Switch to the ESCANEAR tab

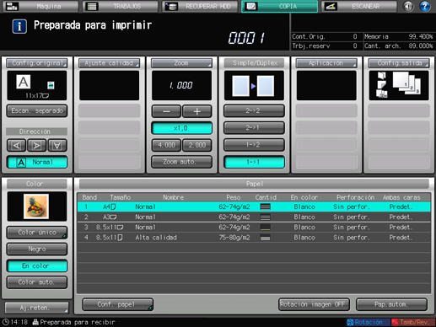359,6
